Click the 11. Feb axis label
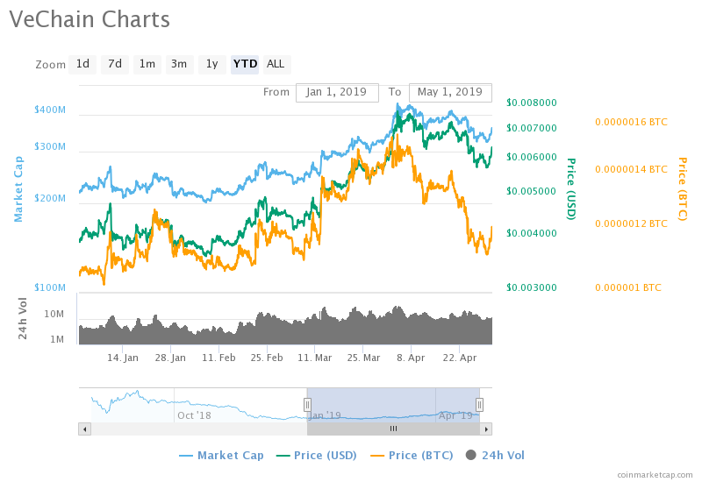 [x=218, y=358]
